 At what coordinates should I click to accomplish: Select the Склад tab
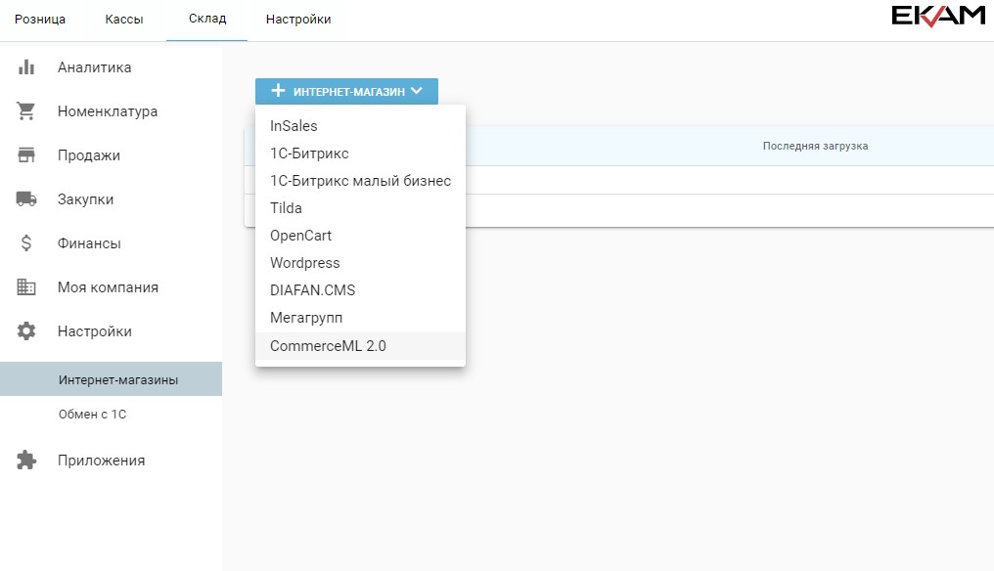(207, 19)
